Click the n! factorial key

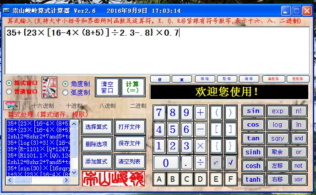(x=299, y=111)
